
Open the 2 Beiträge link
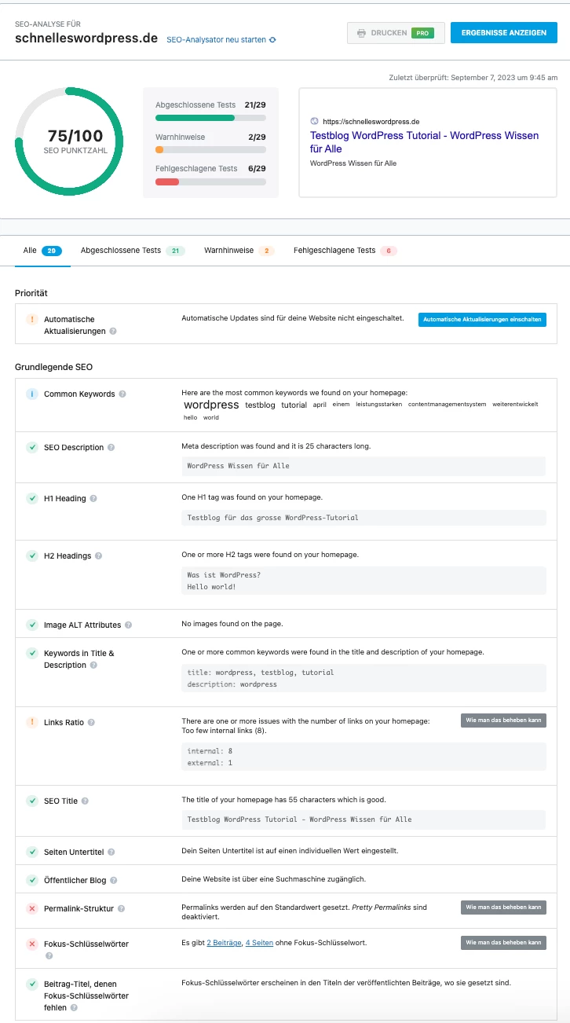[x=224, y=943]
